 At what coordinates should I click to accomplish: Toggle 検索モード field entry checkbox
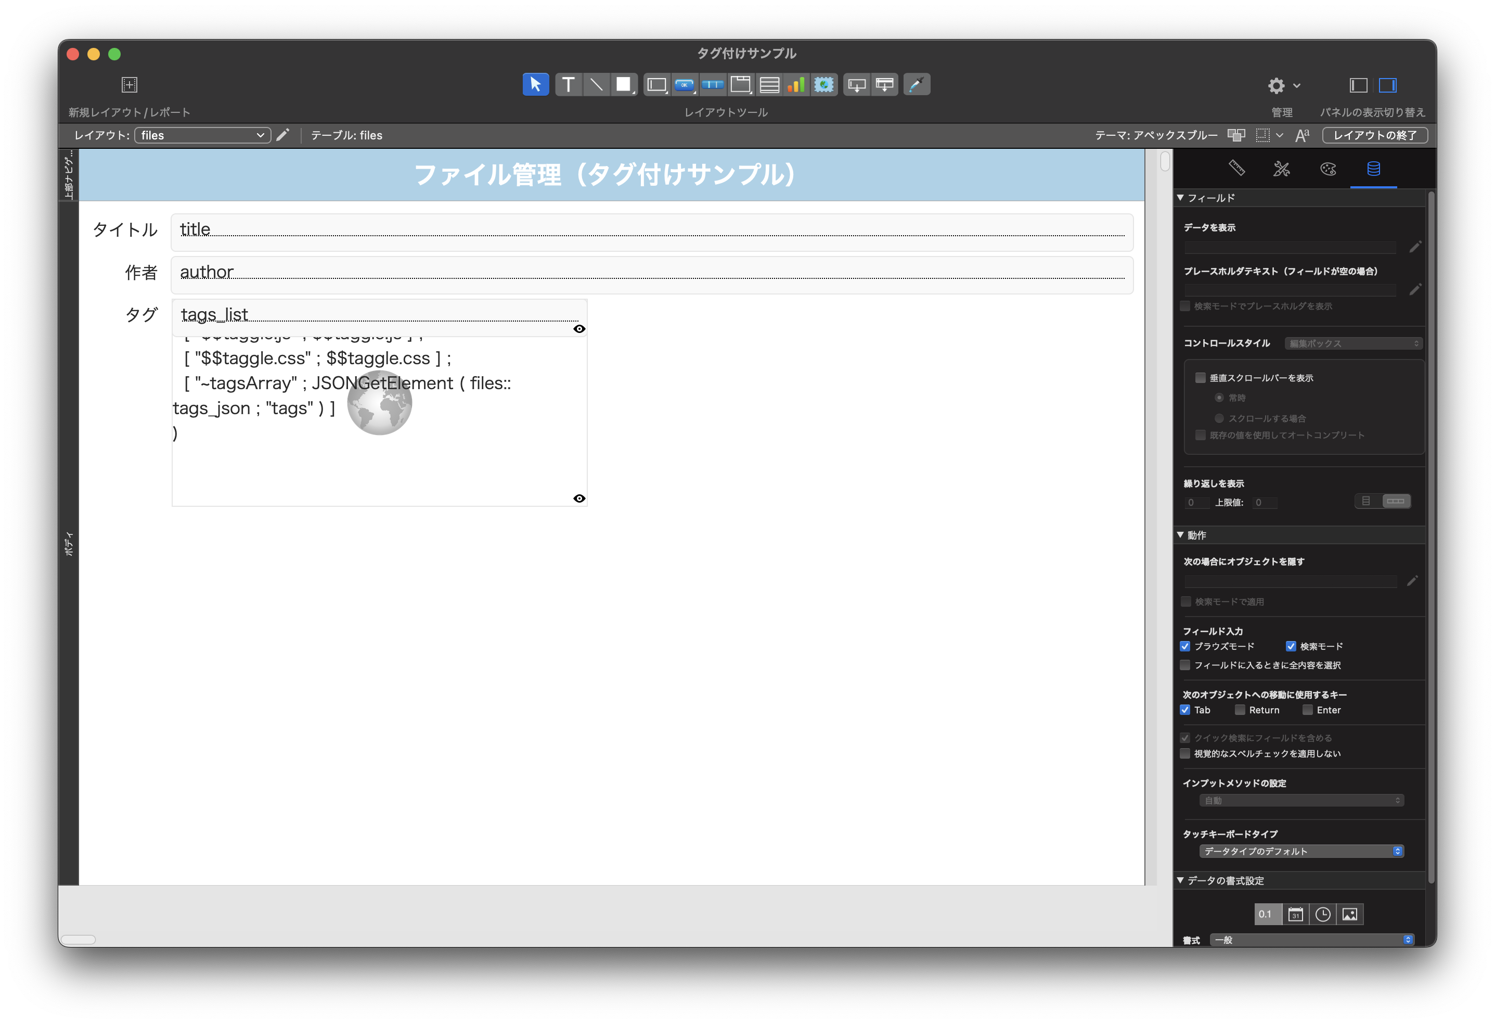click(x=1291, y=646)
